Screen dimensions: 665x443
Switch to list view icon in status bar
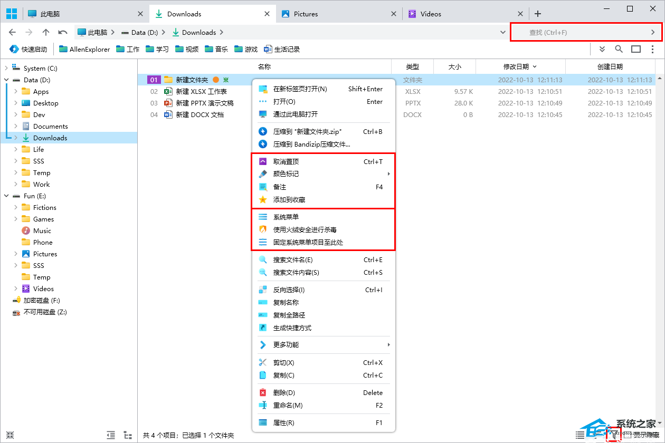tap(580, 435)
